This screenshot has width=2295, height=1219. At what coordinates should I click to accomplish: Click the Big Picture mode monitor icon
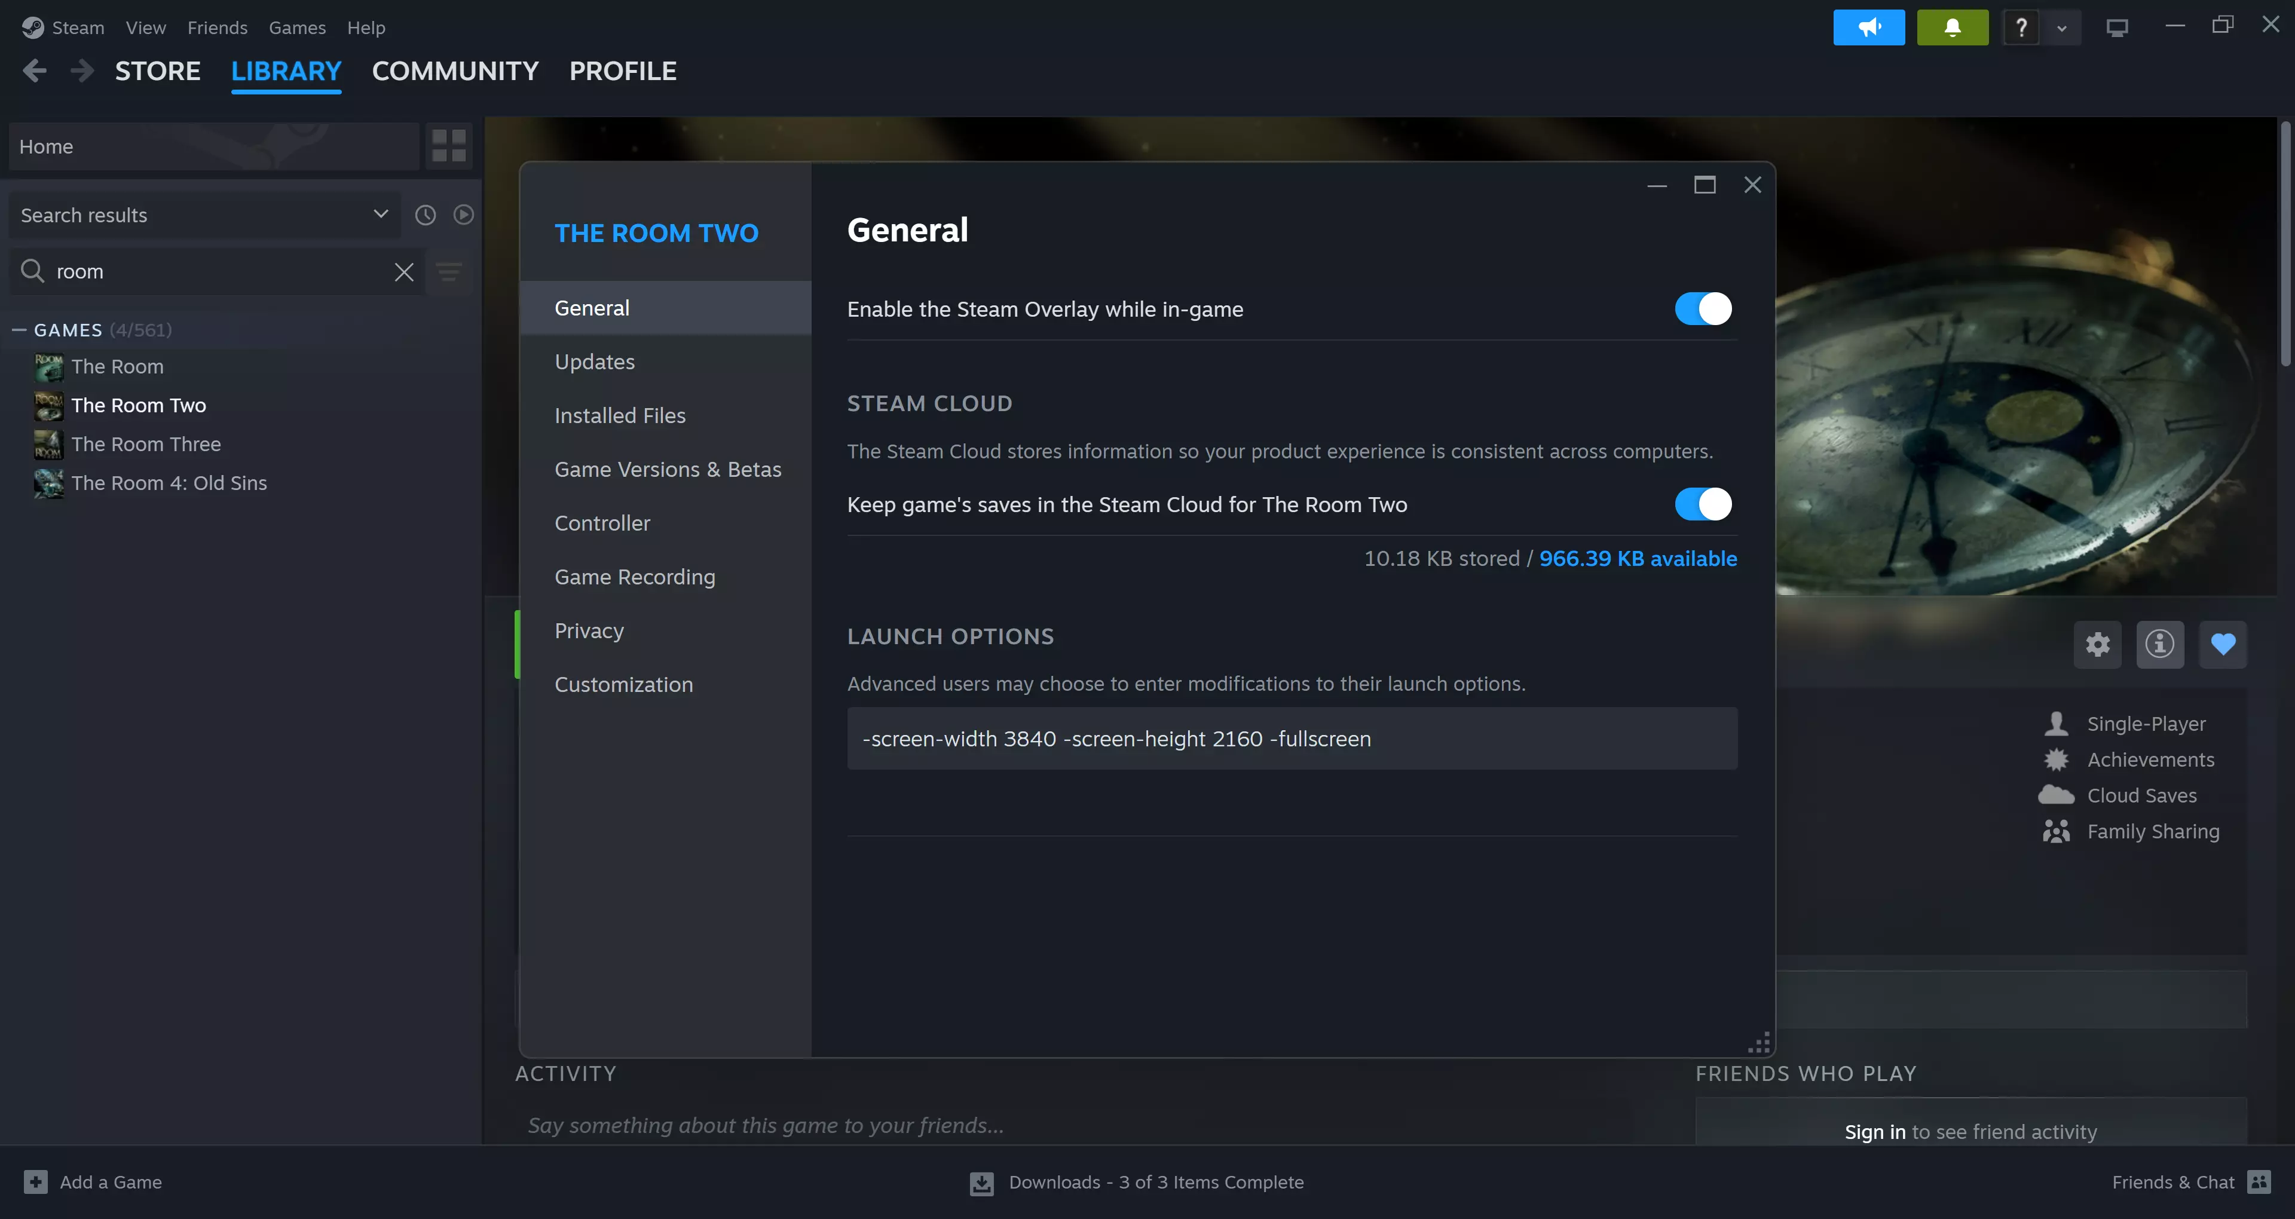click(2117, 27)
